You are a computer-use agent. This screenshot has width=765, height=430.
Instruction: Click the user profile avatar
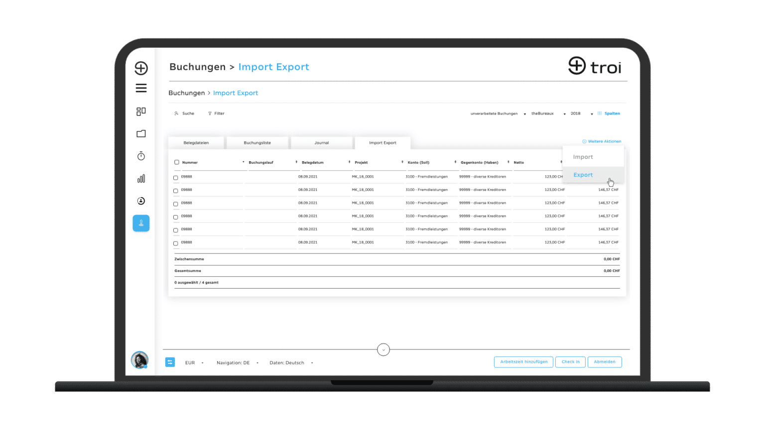[139, 360]
